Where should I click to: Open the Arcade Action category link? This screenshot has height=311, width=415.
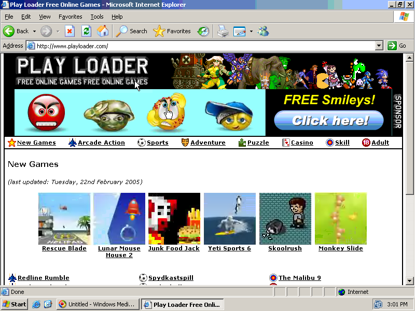tap(101, 143)
